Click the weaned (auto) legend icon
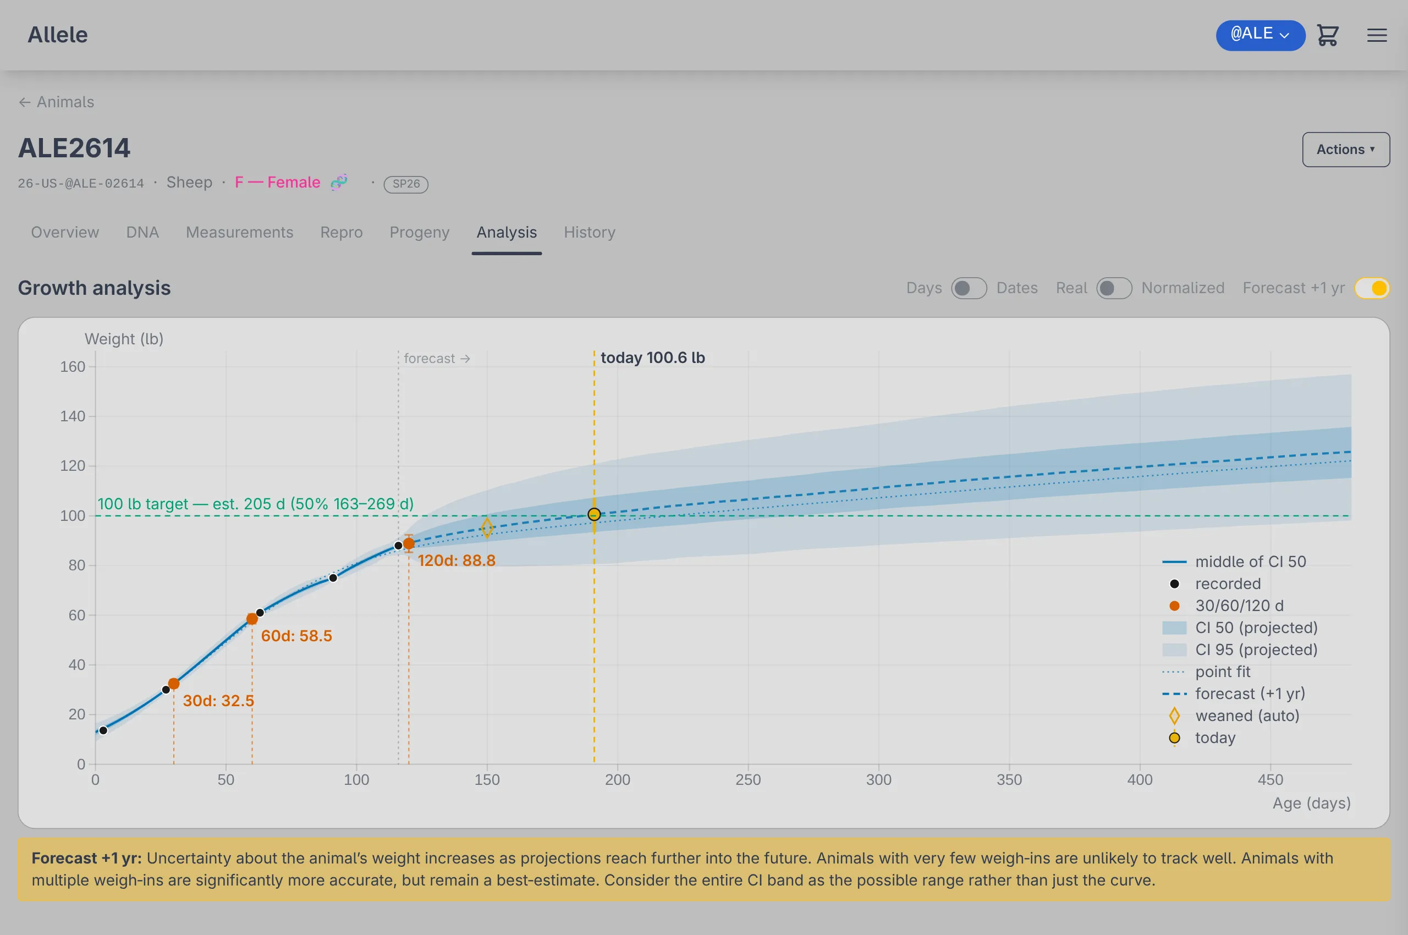Image resolution: width=1408 pixels, height=935 pixels. [x=1174, y=716]
